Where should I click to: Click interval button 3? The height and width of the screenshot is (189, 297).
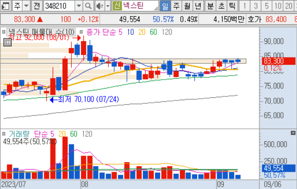[255, 6]
